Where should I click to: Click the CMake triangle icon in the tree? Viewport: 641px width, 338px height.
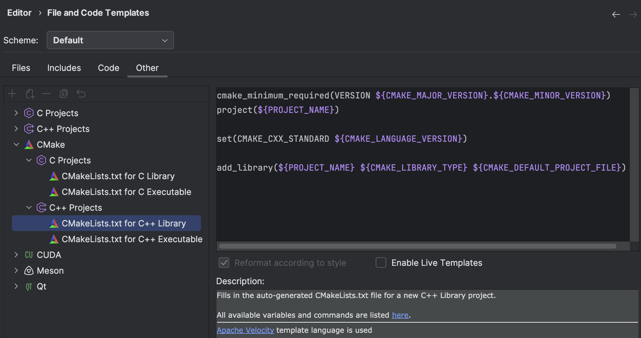(x=29, y=144)
